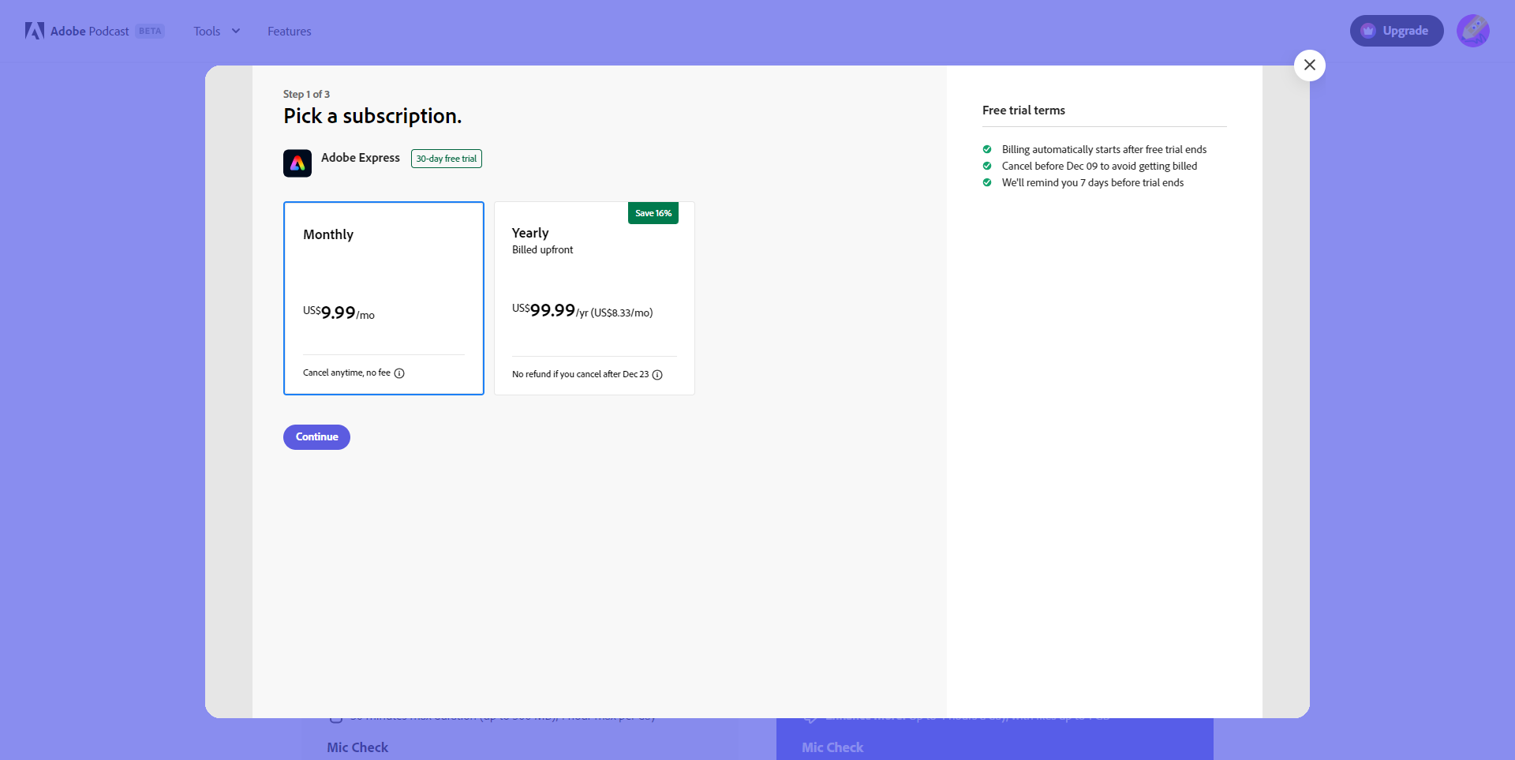
Task: Expand the Tools dropdown chevron
Action: [x=236, y=32]
